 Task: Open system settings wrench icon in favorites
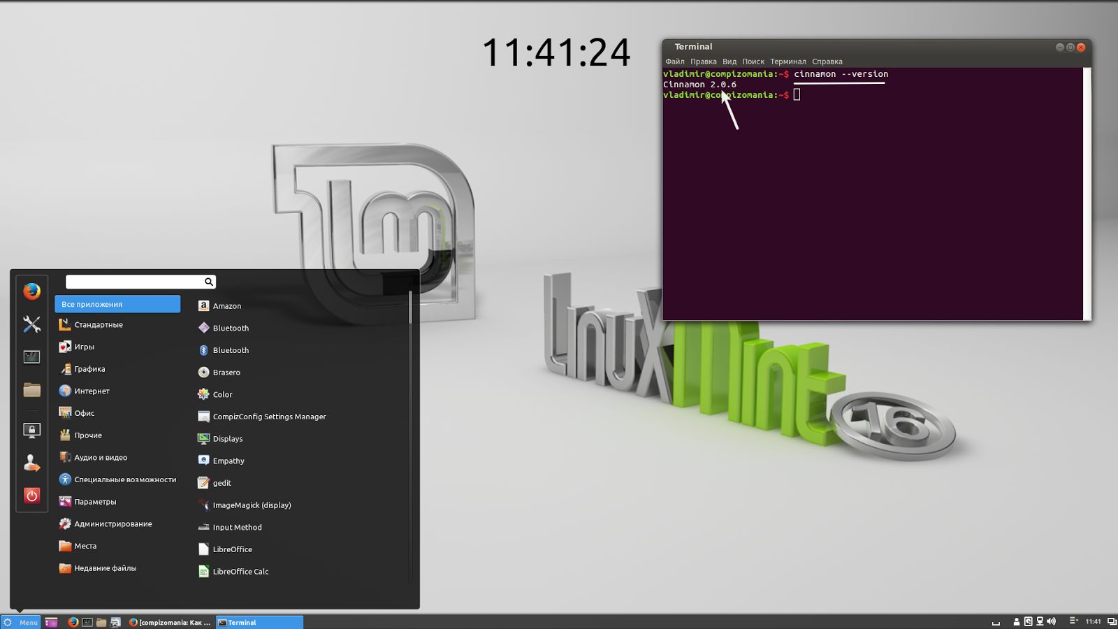(31, 324)
